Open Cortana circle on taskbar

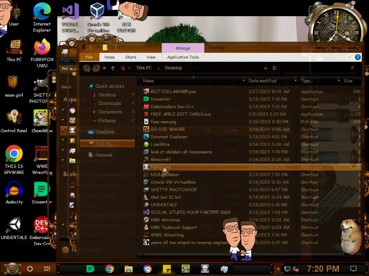pos(30,269)
